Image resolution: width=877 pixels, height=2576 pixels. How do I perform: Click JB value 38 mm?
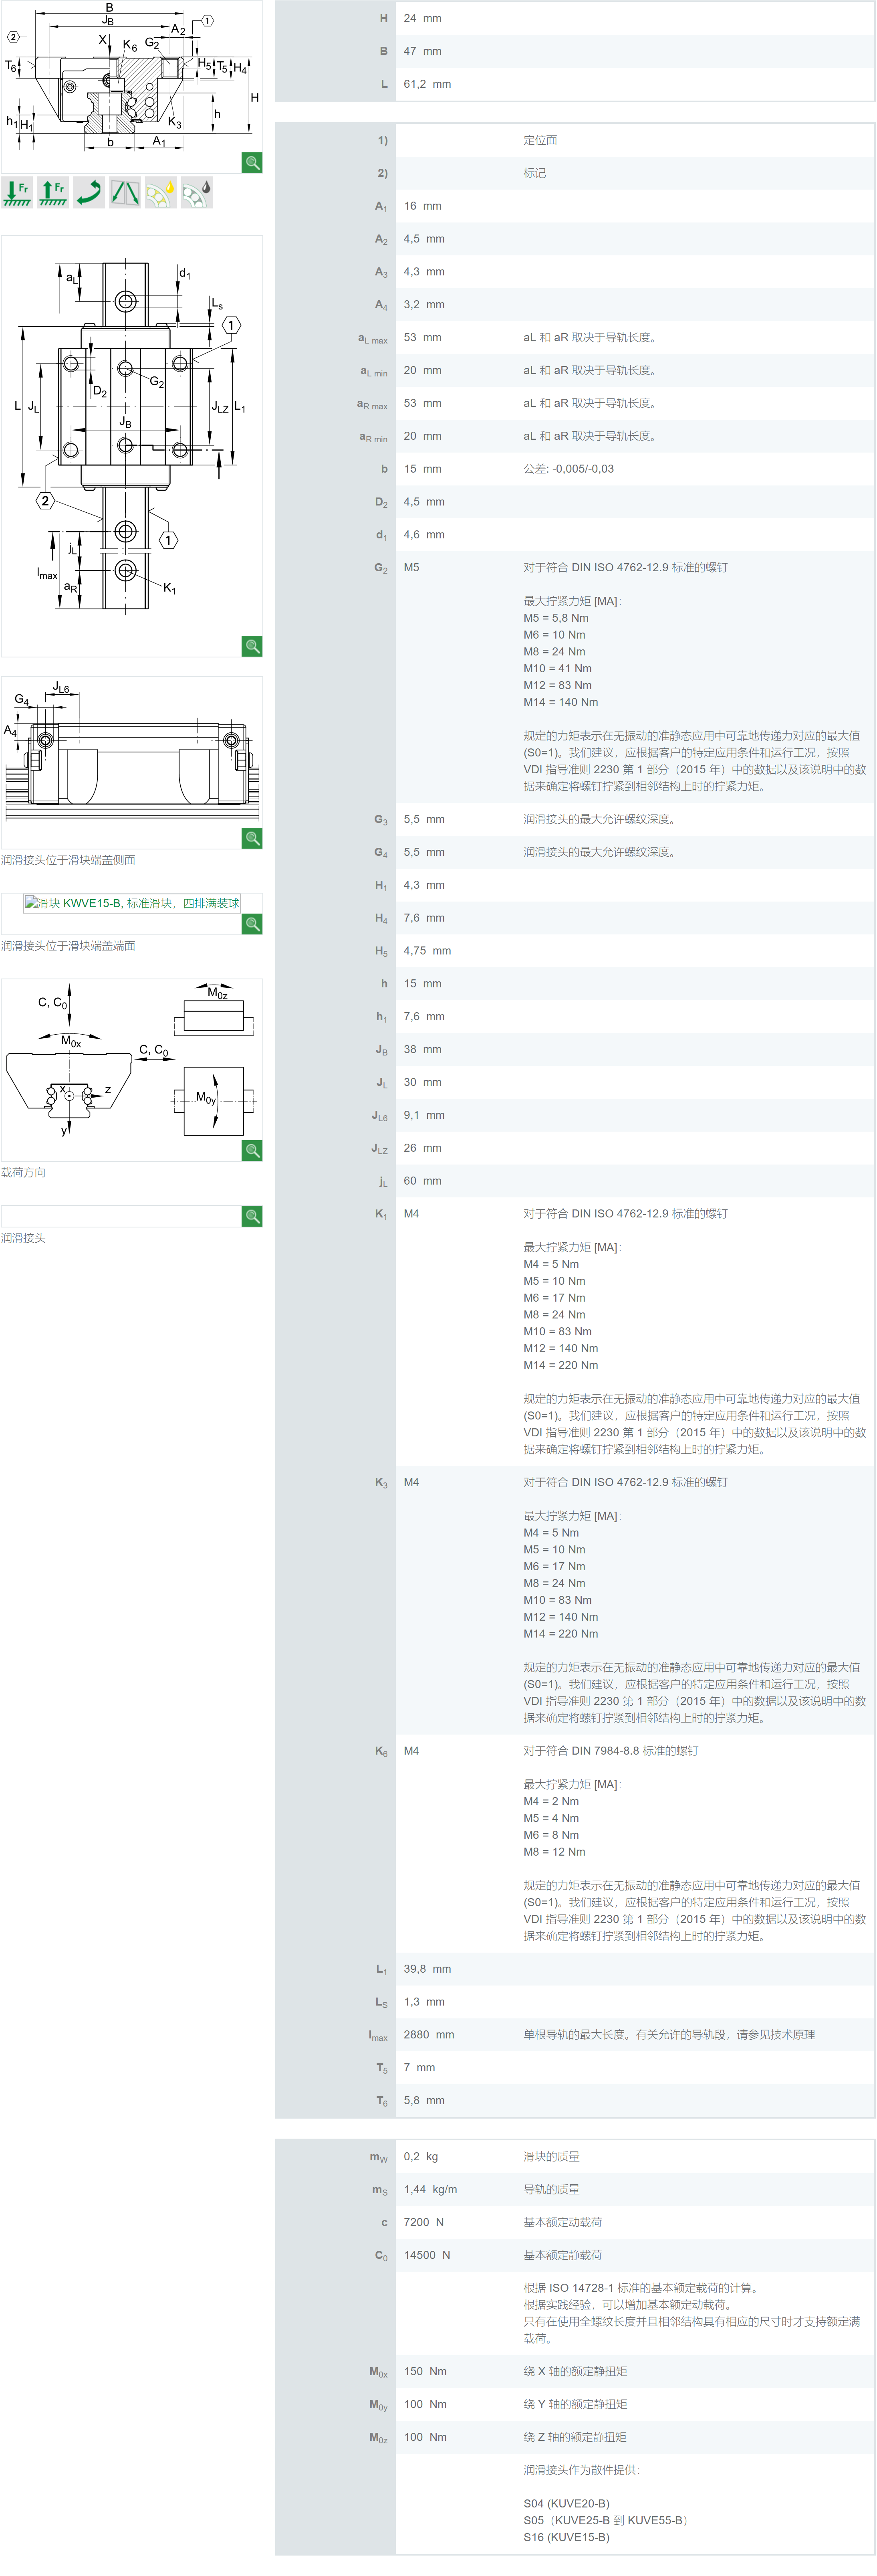click(423, 1050)
